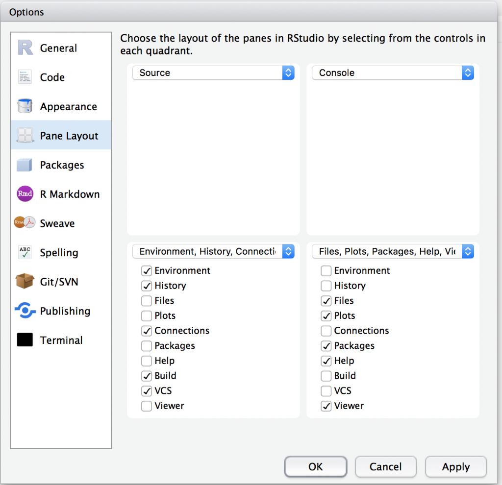502x485 pixels.
Task: Click the Cancel button
Action: [385, 467]
